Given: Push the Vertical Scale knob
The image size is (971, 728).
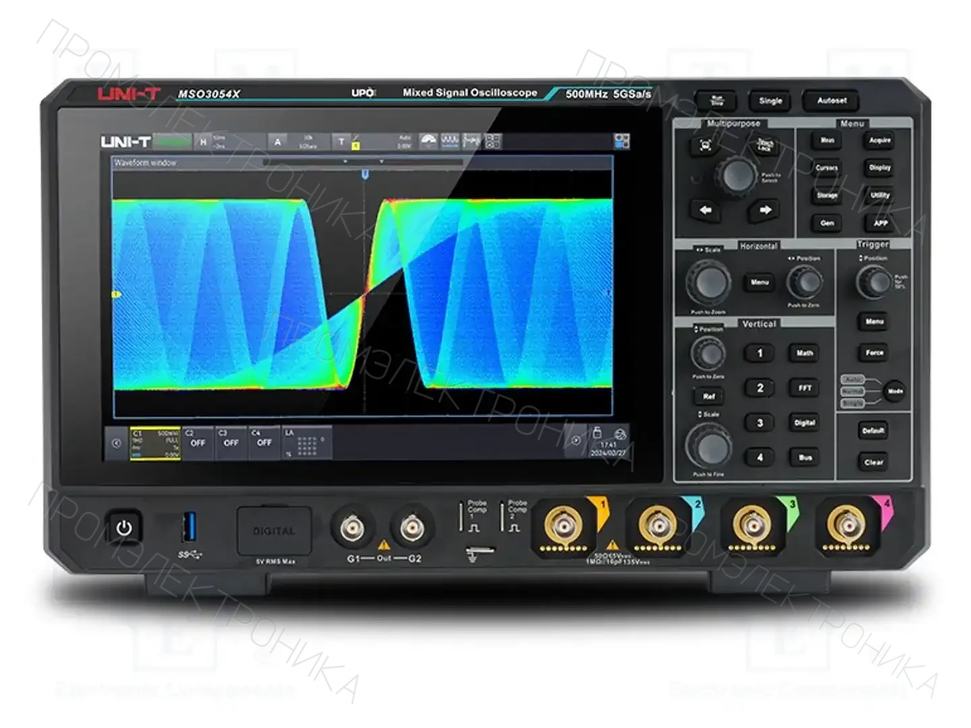Looking at the screenshot, I should coord(709,446).
